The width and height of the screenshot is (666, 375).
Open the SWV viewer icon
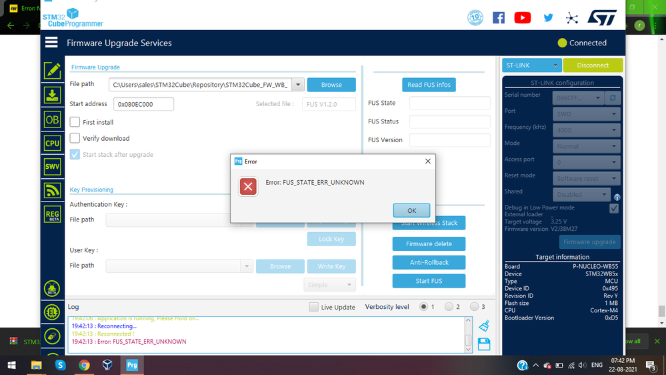click(52, 167)
